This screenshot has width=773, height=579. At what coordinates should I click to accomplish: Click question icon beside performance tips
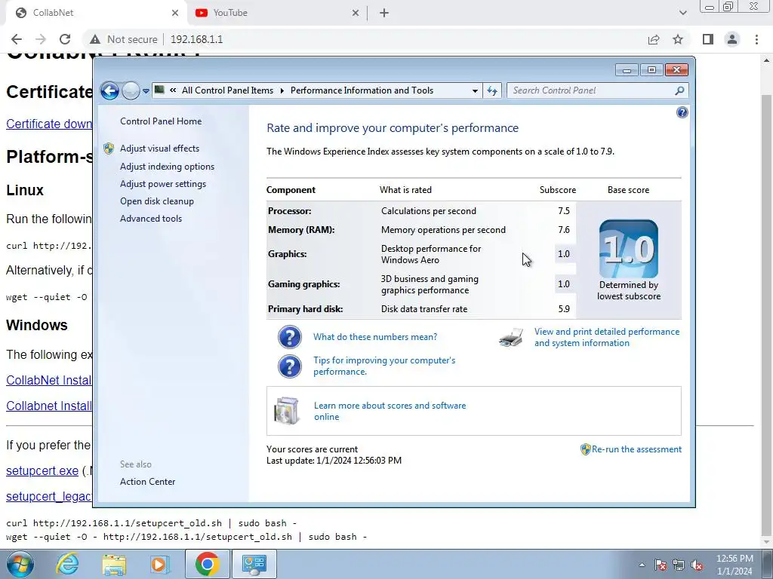tap(290, 366)
